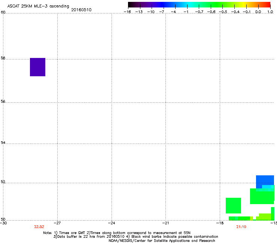Screen dimensions: 277x243
Task: Click the longitude axis label "-27"
Action: click(57, 223)
